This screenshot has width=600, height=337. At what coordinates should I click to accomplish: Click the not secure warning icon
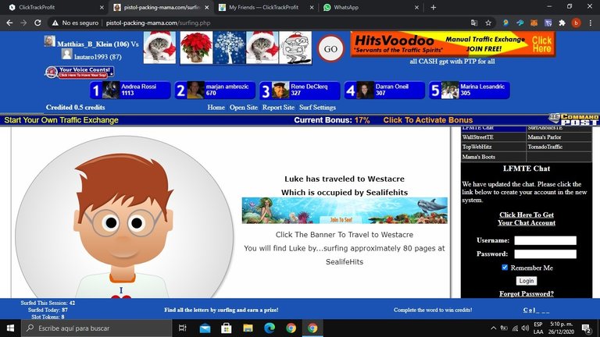tap(55, 23)
